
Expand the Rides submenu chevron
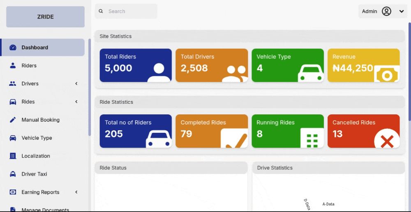pyautogui.click(x=76, y=102)
